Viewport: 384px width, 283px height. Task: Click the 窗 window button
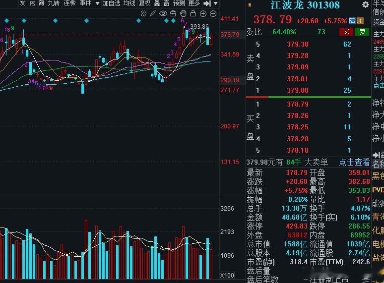166,3
